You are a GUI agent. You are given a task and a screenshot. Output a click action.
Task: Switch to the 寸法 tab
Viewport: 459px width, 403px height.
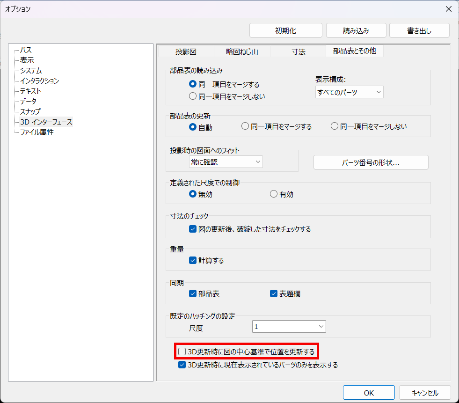pos(299,51)
